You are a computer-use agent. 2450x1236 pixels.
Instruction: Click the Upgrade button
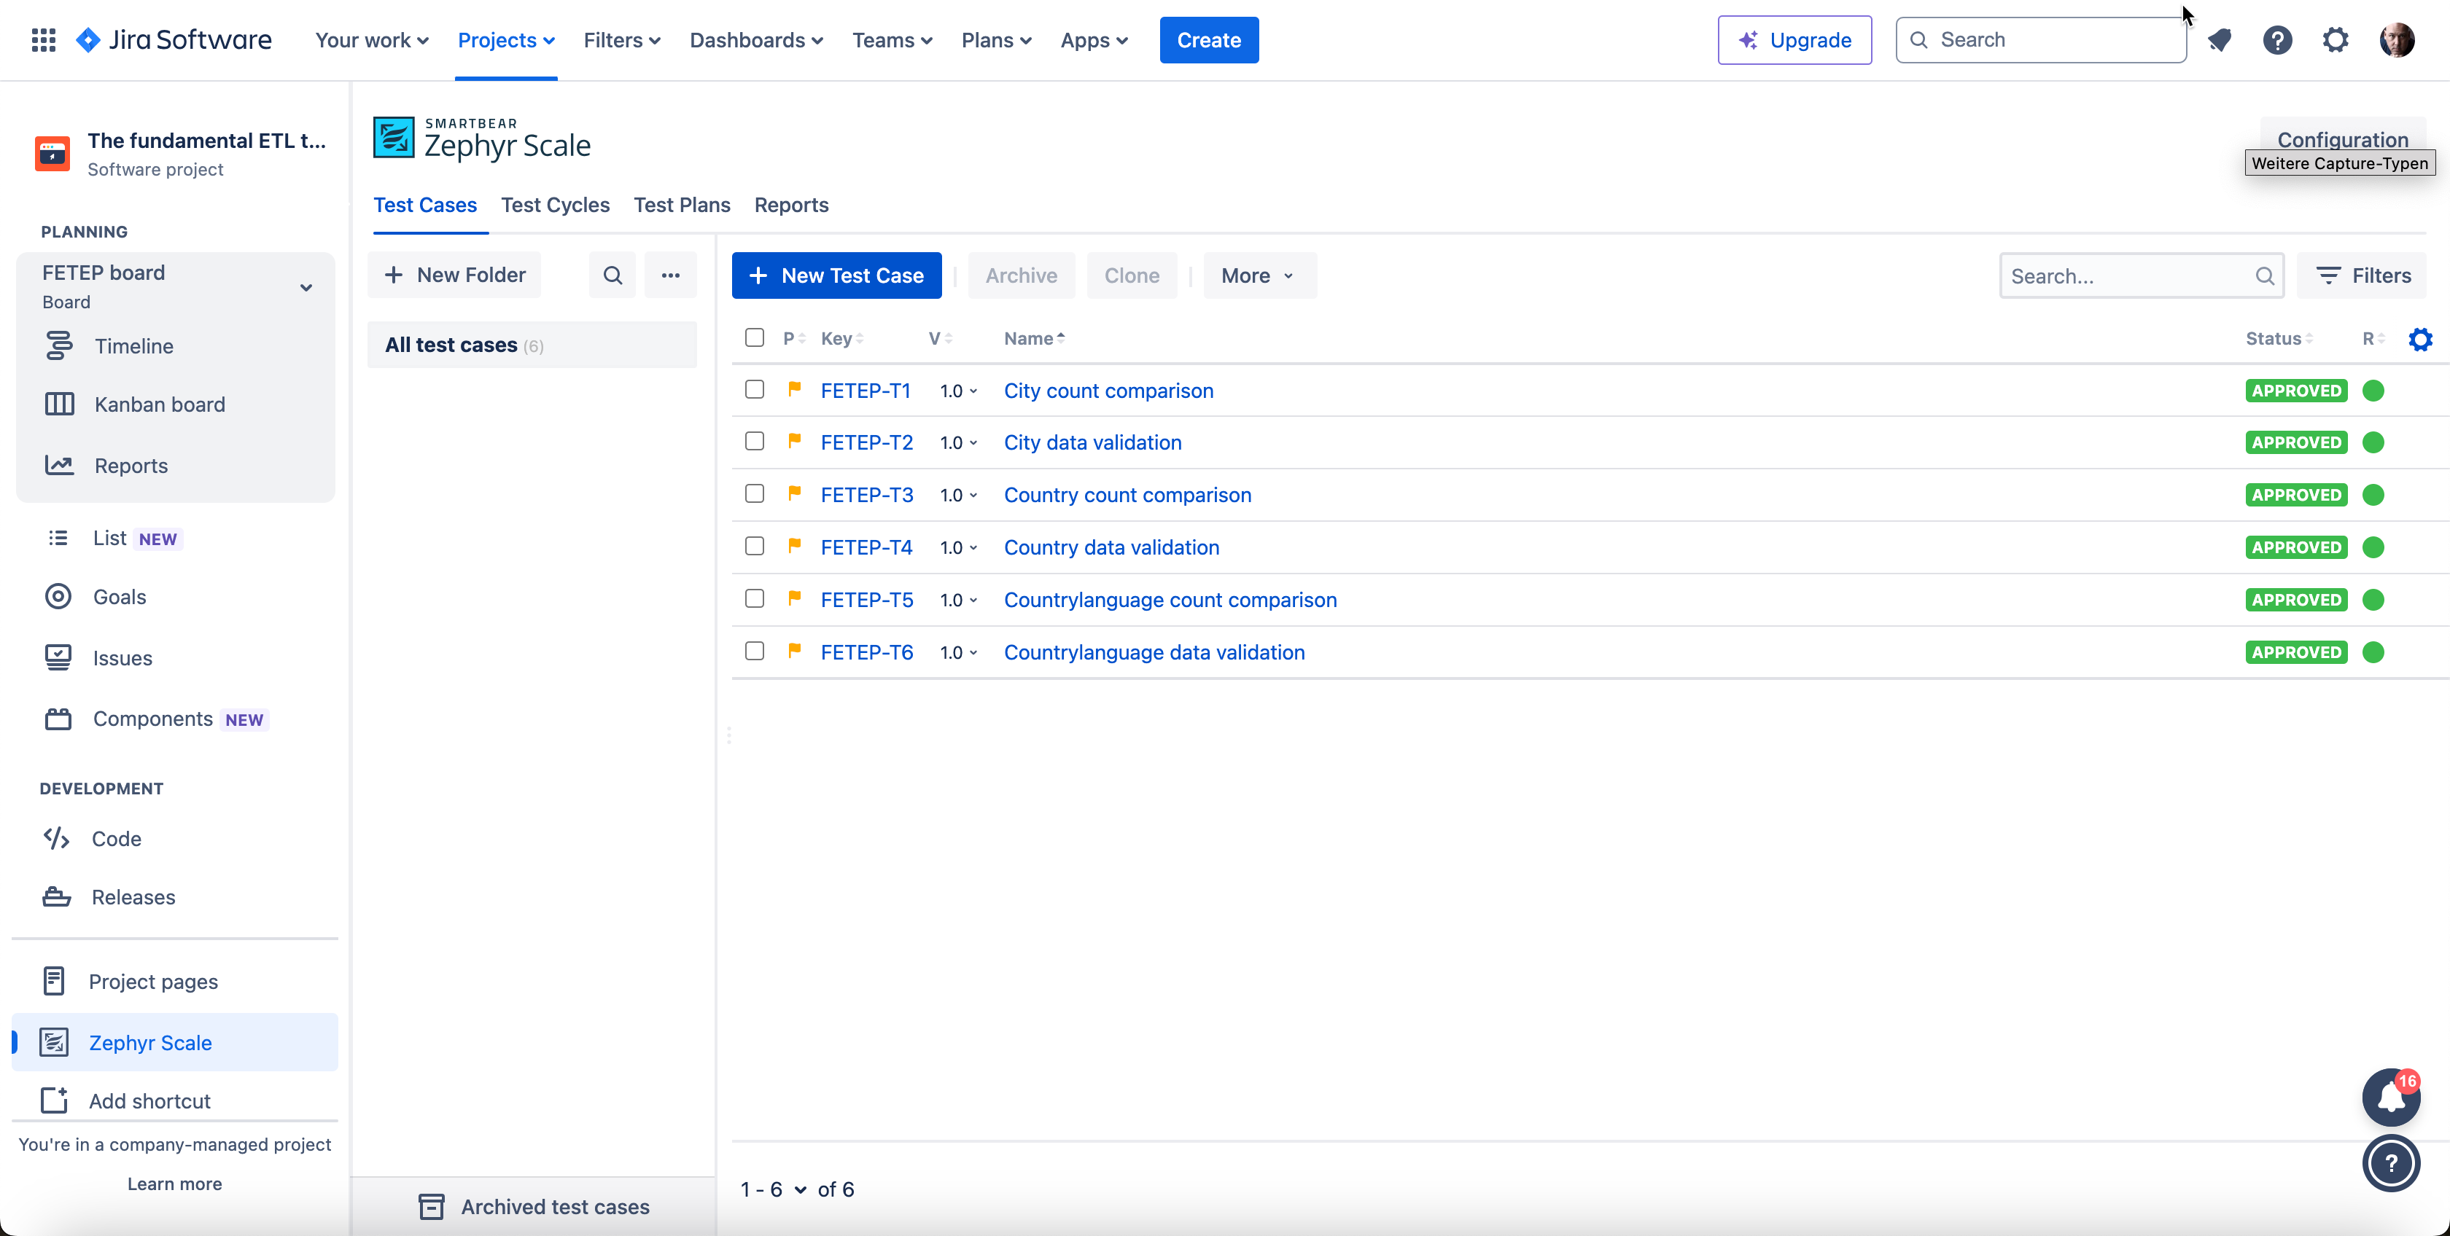(x=1794, y=40)
